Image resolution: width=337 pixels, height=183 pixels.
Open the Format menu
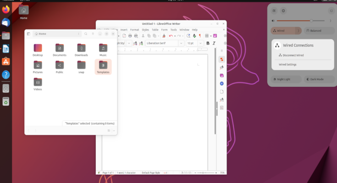click(x=134, y=30)
